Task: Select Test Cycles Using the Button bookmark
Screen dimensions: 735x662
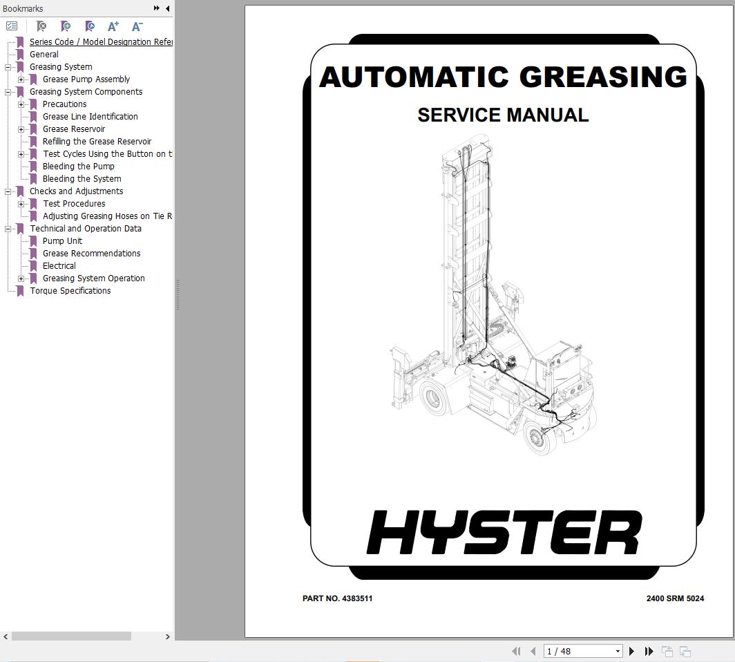Action: (107, 154)
